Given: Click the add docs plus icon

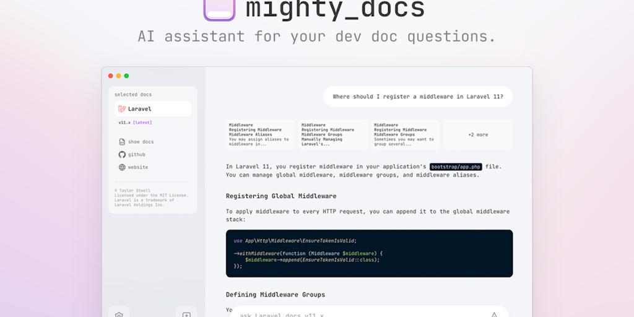Looking at the screenshot, I should point(186,314).
